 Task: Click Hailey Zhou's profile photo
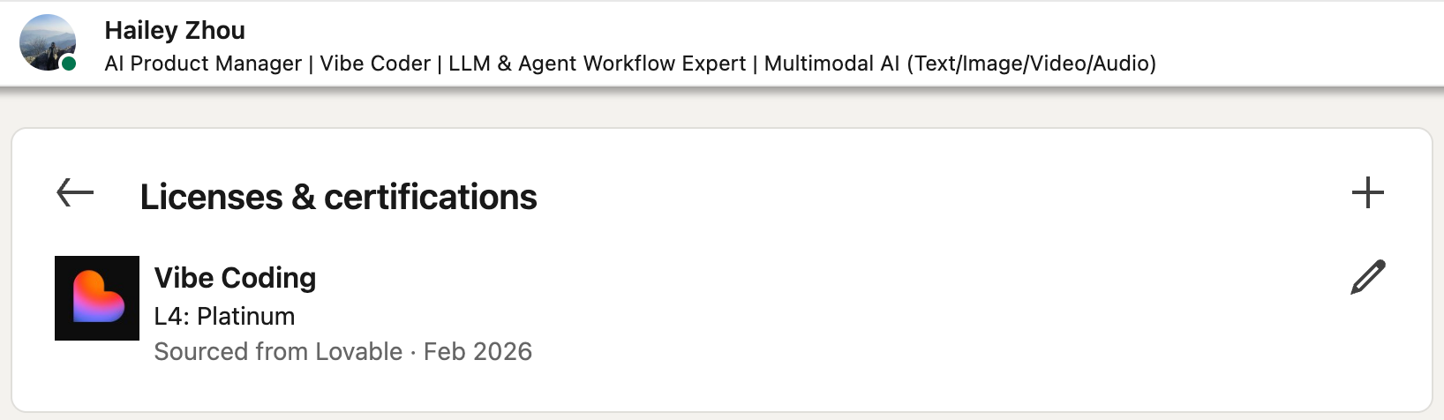[46, 41]
